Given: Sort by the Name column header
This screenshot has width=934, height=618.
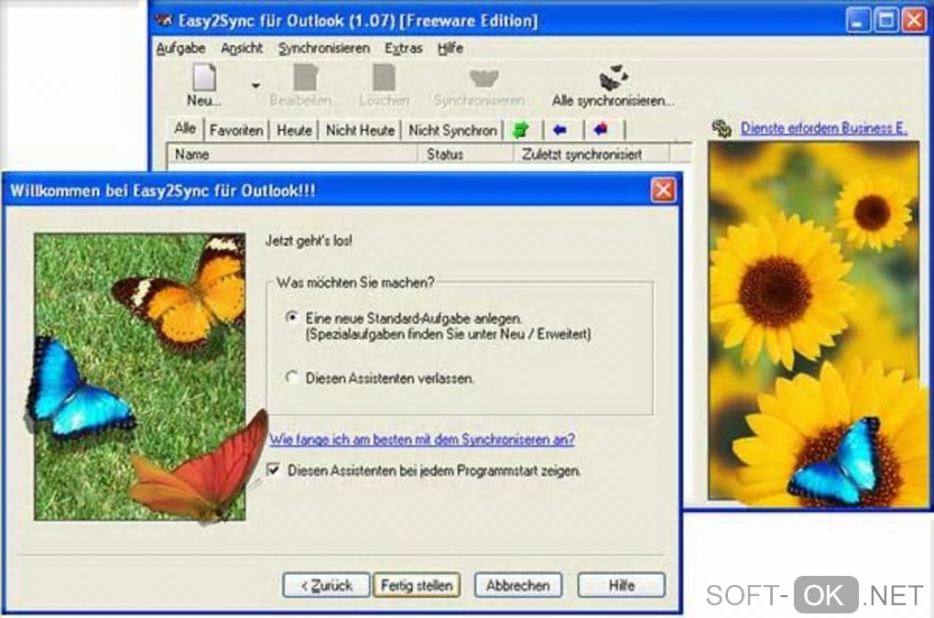Looking at the screenshot, I should point(292,154).
